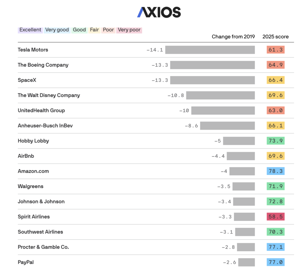The width and height of the screenshot is (301, 274).
Task: Click The Walt Disney Company label
Action: [49, 95]
